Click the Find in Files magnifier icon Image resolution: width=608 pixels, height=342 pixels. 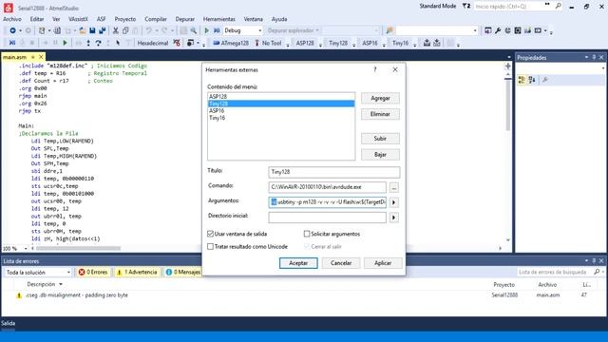coord(193,30)
